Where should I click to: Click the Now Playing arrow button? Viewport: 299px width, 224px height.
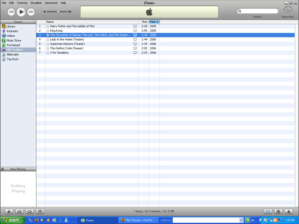pyautogui.click(x=3, y=169)
